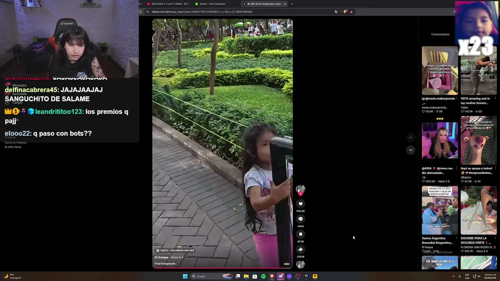Open the volume control in system tray
This screenshot has height=281, width=500.
479,276
